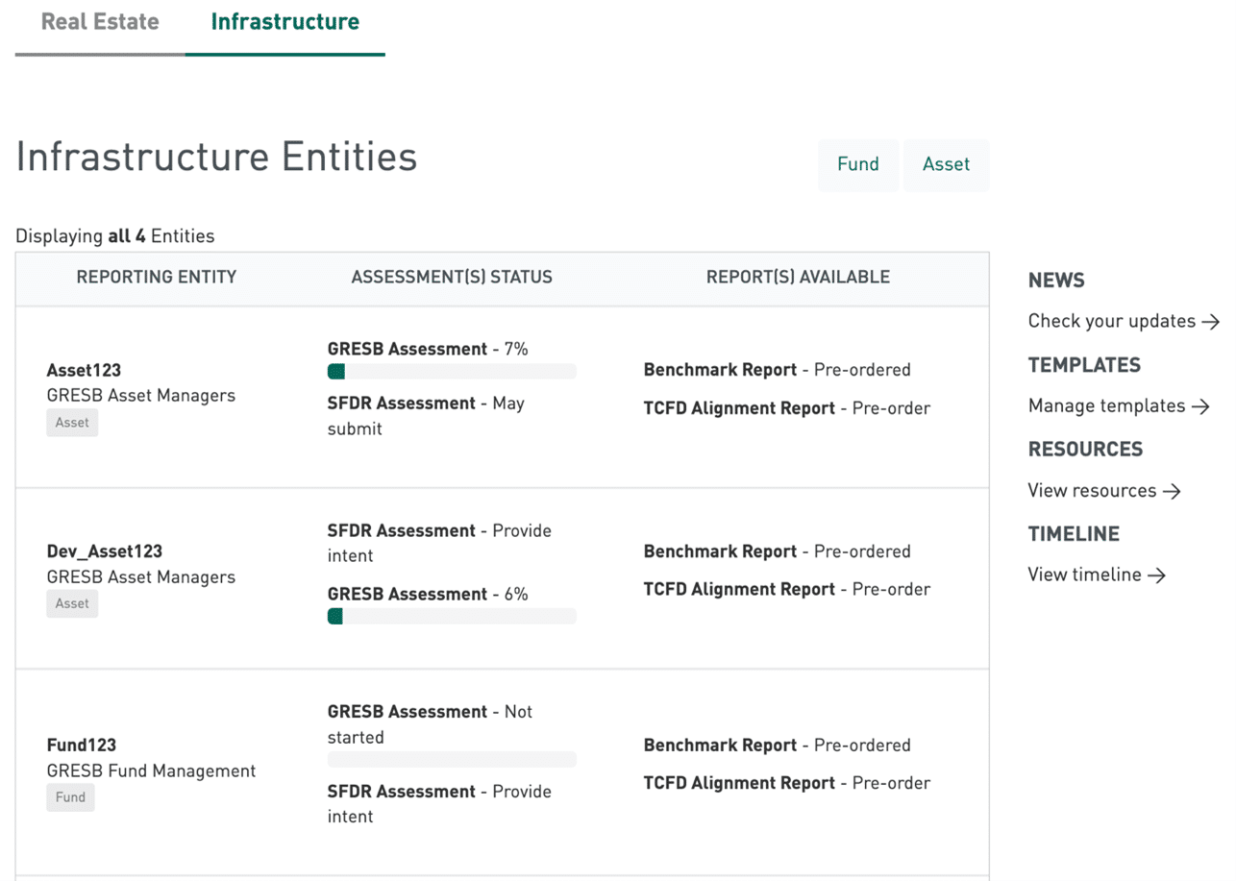Open SFDR Assessment for Asset123
Image resolution: width=1236 pixels, height=881 pixels.
click(401, 404)
